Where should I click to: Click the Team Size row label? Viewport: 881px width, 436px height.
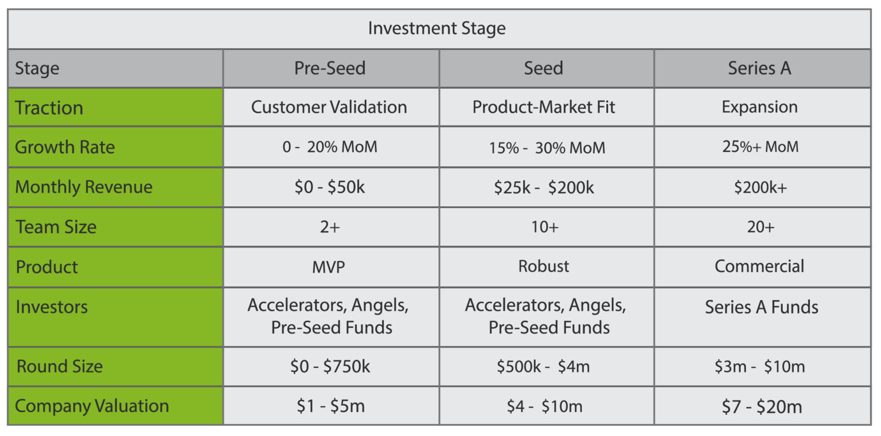(56, 227)
